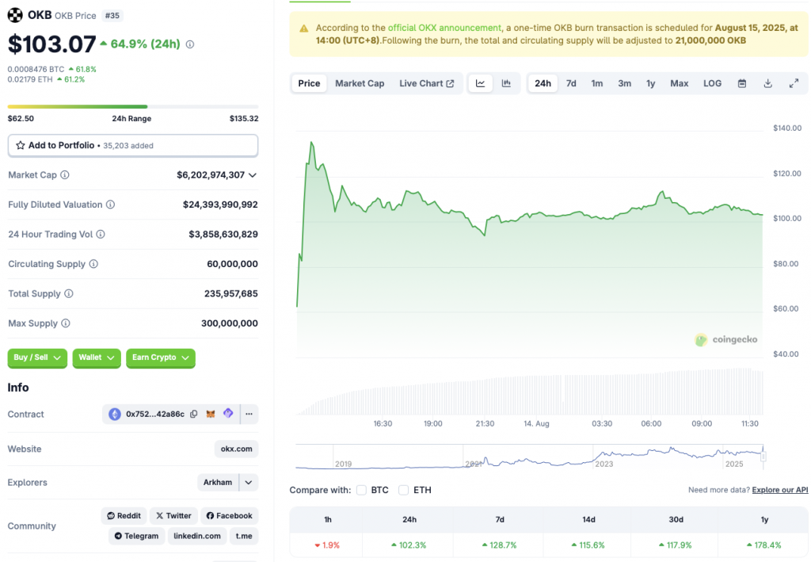Enable ETH comparison checkbox
The height and width of the screenshot is (562, 811).
(x=403, y=490)
